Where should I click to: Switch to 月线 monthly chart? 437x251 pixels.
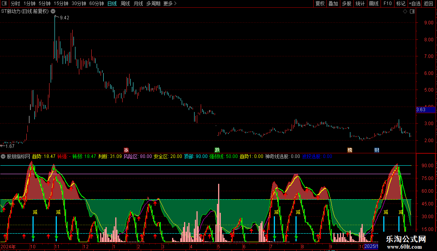[138, 3]
